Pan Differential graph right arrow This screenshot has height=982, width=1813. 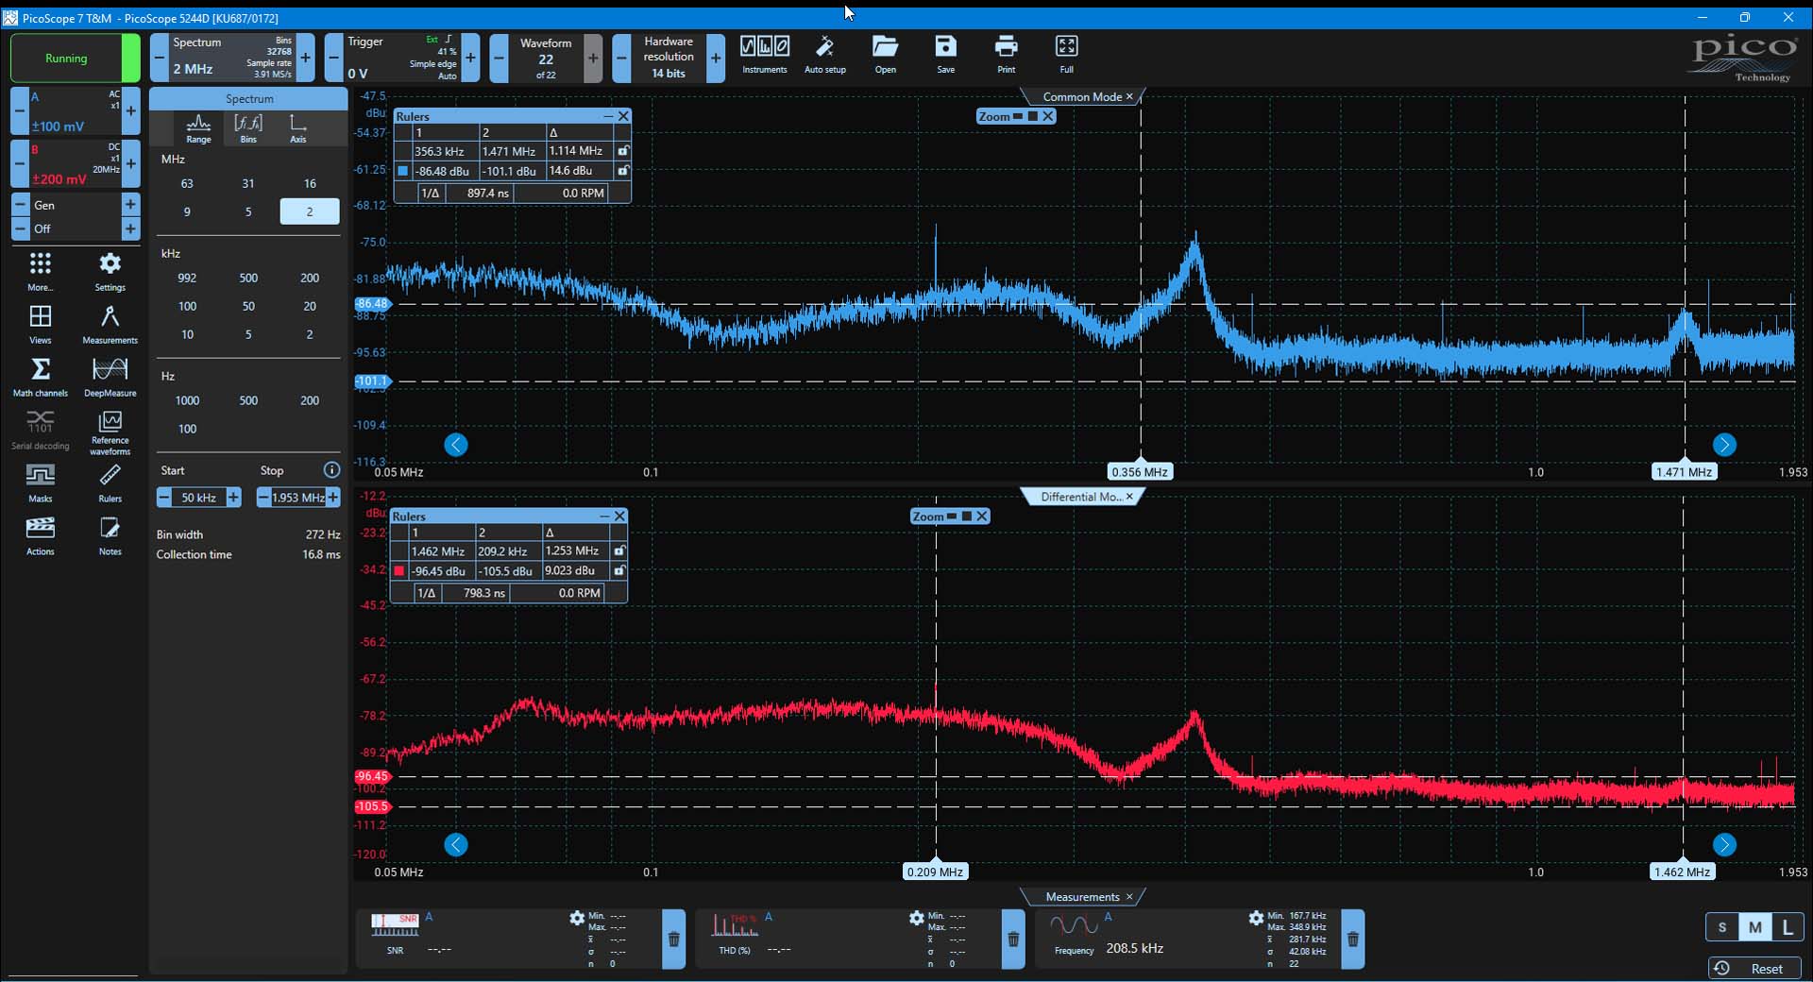1724,845
